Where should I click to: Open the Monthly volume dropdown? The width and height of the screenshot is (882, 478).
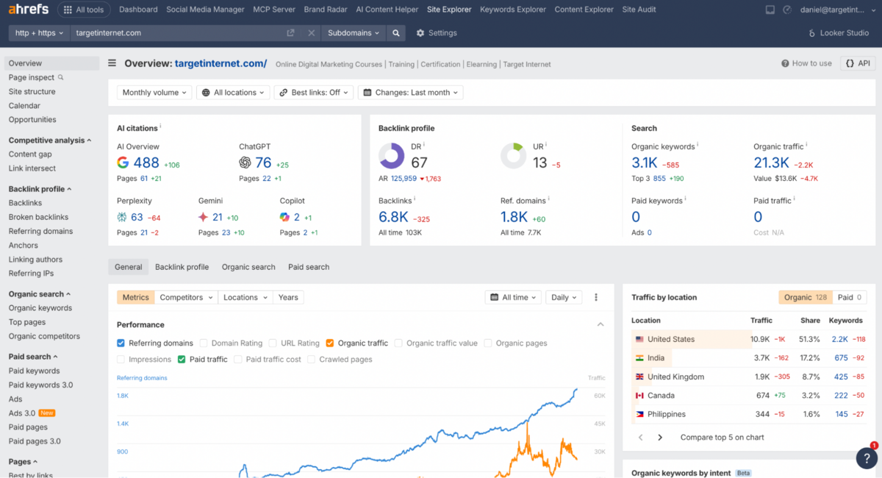click(x=154, y=93)
